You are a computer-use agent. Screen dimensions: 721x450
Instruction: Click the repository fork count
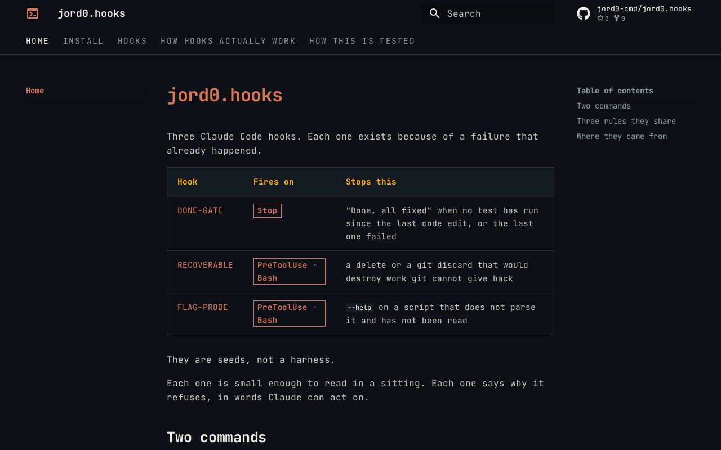[620, 19]
